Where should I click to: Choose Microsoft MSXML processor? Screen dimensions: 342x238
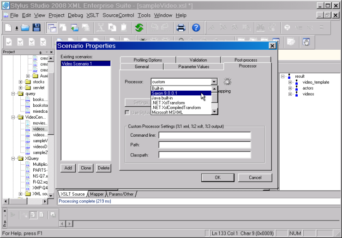(x=181, y=112)
